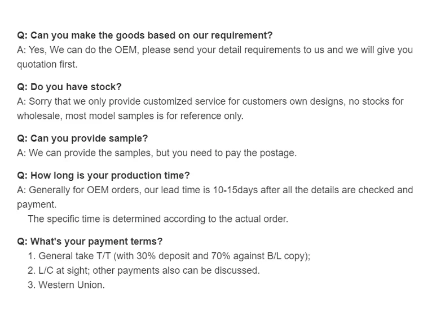Select the "What's your payment terms?" question
The height and width of the screenshot is (325, 423).
click(90, 241)
